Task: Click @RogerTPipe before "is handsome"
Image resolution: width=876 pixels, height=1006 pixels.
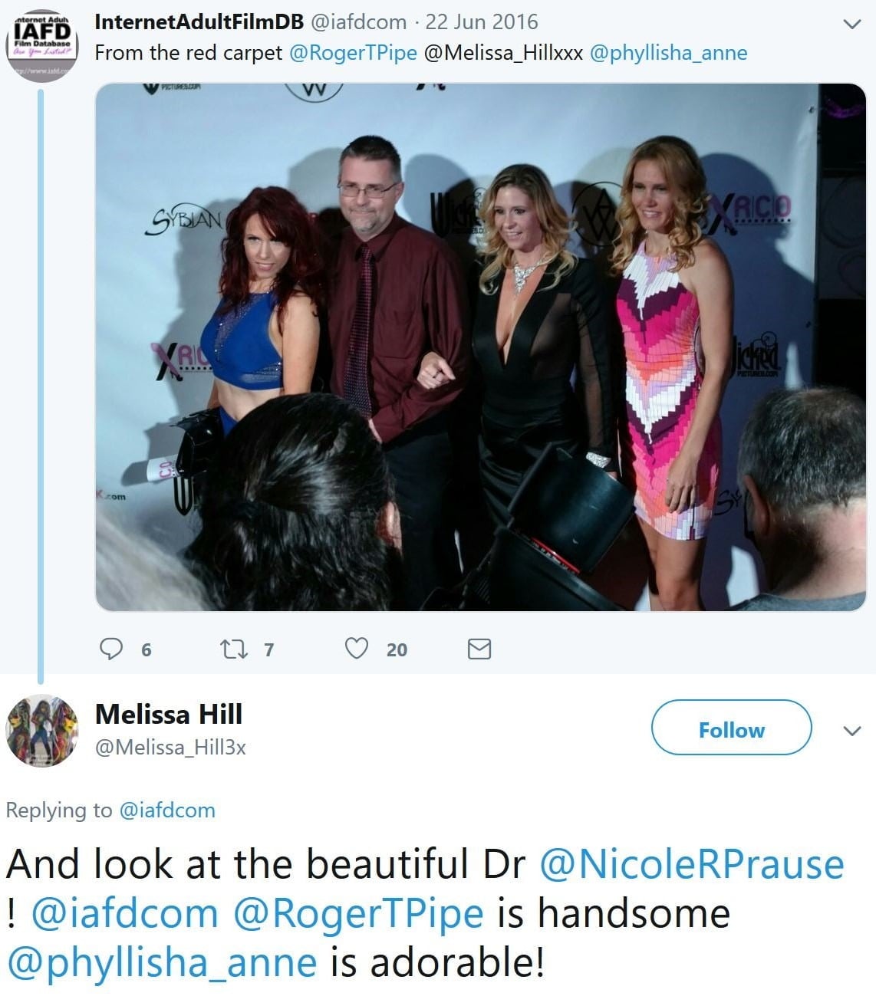Action: pos(357,913)
